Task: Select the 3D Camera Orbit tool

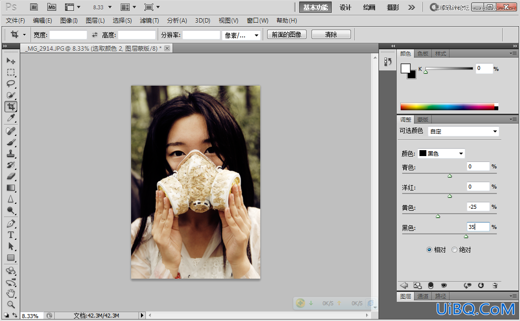Action: click(11, 282)
